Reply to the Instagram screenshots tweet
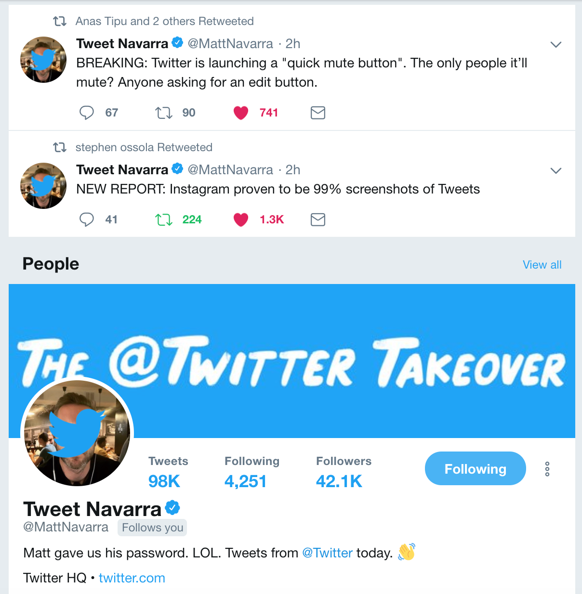 pos(87,220)
